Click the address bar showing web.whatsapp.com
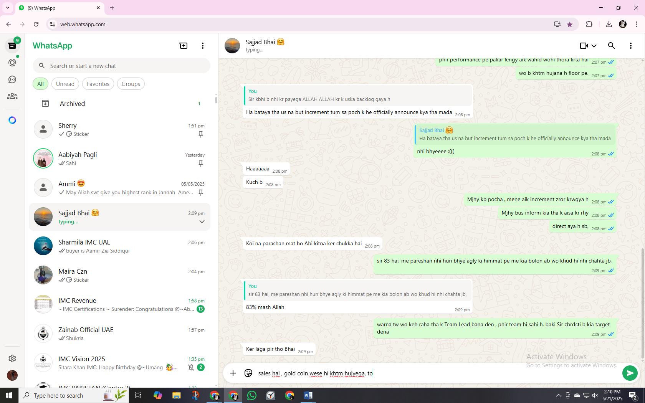Screen dimensions: 645x403 (299, 24)
